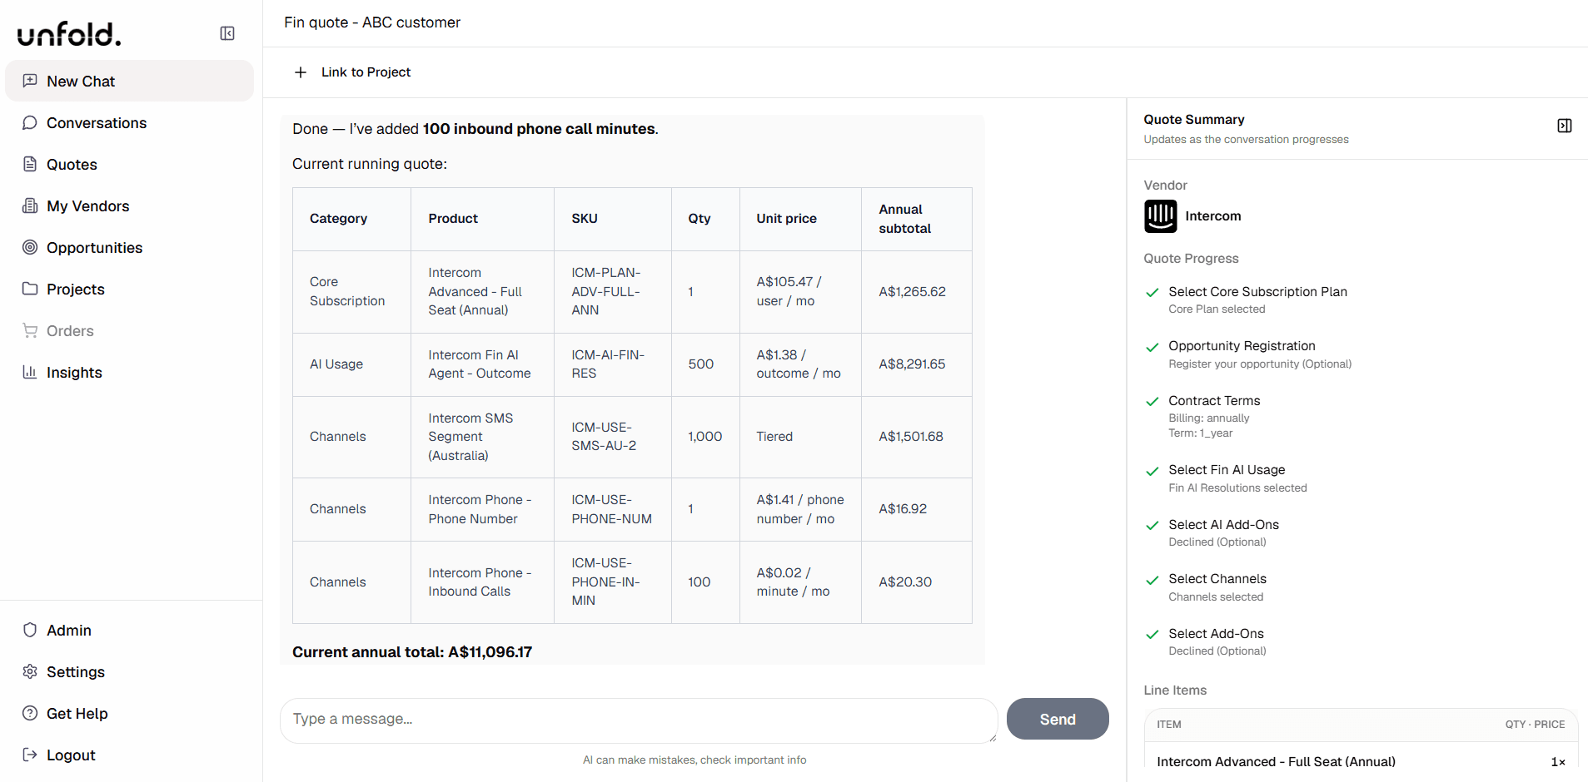This screenshot has height=782, width=1588.
Task: Click Link to Project
Action: pyautogui.click(x=366, y=72)
